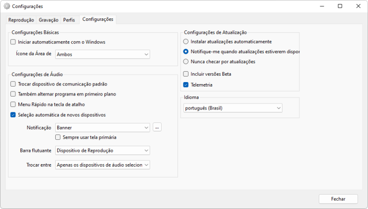
Task: Open the Notificação dropdown set to Banner
Action: point(102,127)
